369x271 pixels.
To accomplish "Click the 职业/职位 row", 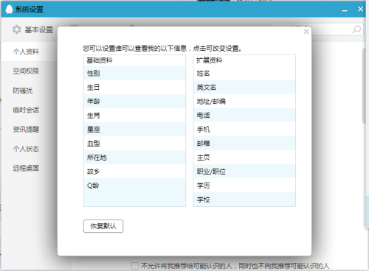I will (x=244, y=172).
